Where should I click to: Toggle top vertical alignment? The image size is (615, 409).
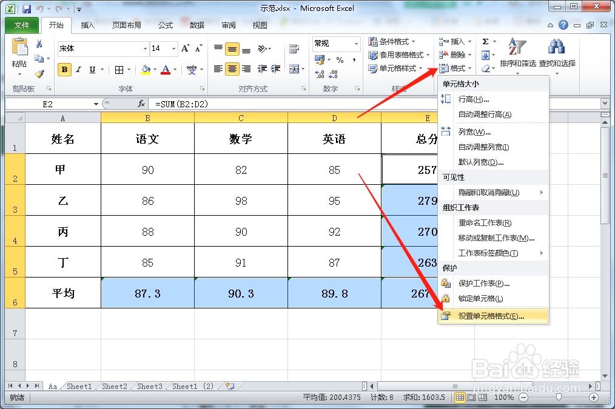(x=218, y=48)
